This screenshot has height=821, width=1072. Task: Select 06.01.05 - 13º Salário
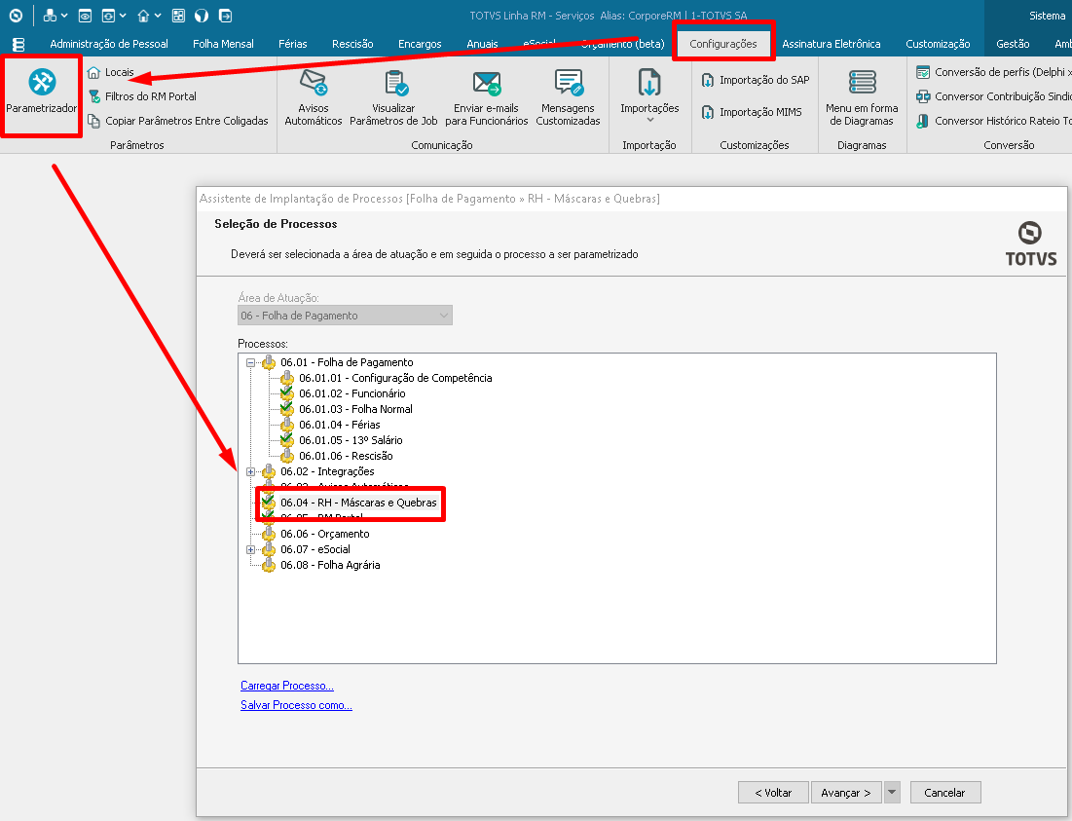click(351, 441)
